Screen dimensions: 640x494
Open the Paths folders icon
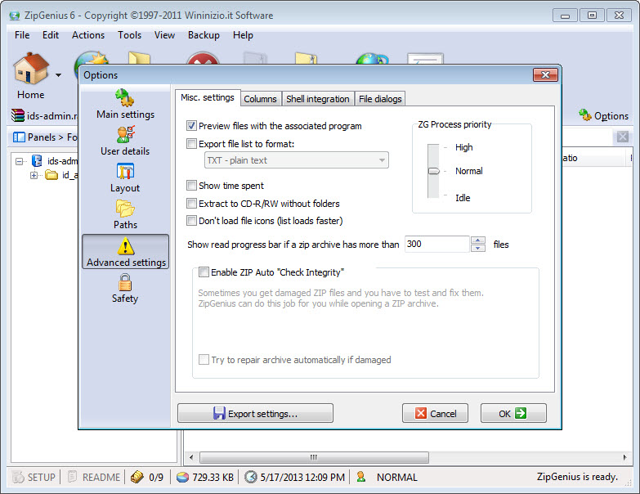(x=125, y=209)
